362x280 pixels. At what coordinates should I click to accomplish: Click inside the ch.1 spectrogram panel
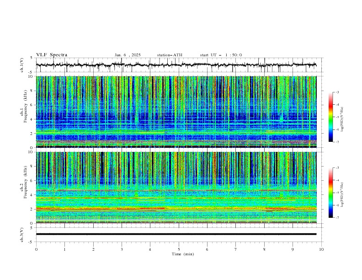pos(176,112)
